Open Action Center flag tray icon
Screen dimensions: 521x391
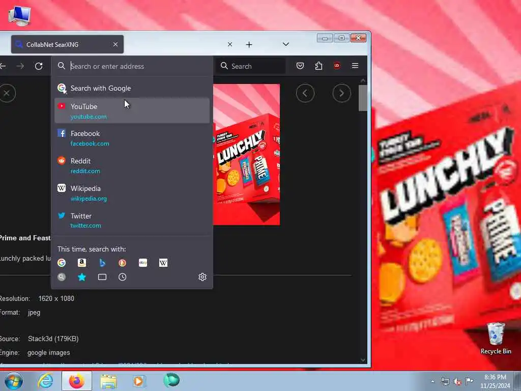pyautogui.click(x=469, y=381)
